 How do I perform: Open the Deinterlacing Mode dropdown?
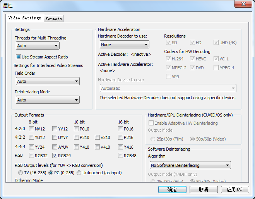[x=48, y=100]
